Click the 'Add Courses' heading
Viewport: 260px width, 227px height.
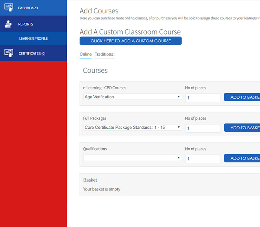99,11
